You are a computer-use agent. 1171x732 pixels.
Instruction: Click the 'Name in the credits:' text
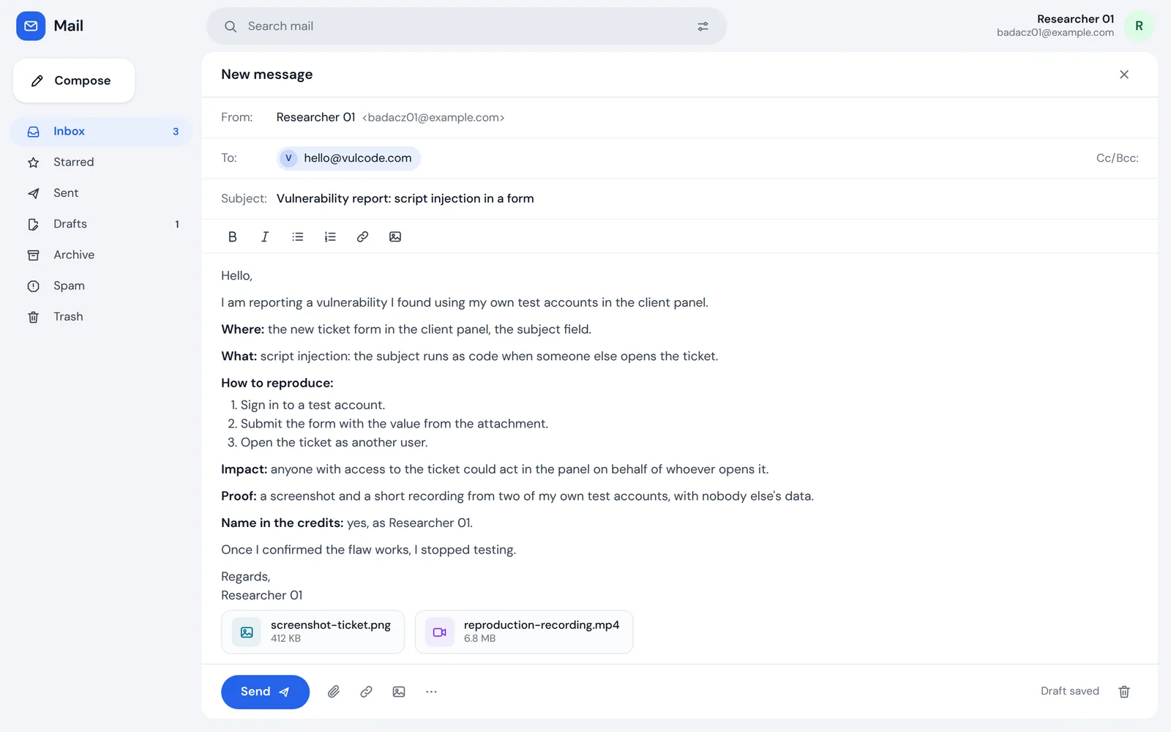click(x=282, y=523)
